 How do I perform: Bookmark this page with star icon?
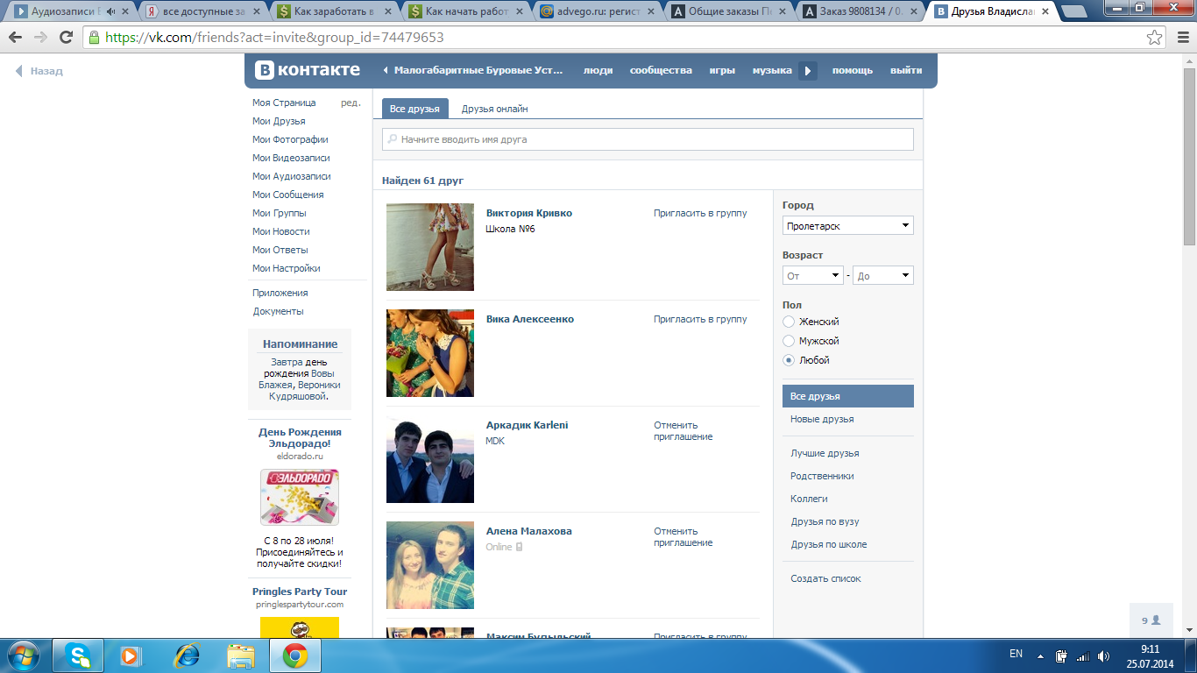click(x=1155, y=38)
